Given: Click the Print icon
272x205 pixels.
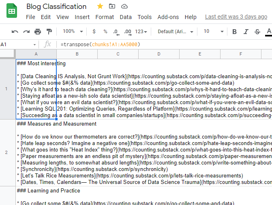Looking at the screenshot, I should click(x=38, y=32).
